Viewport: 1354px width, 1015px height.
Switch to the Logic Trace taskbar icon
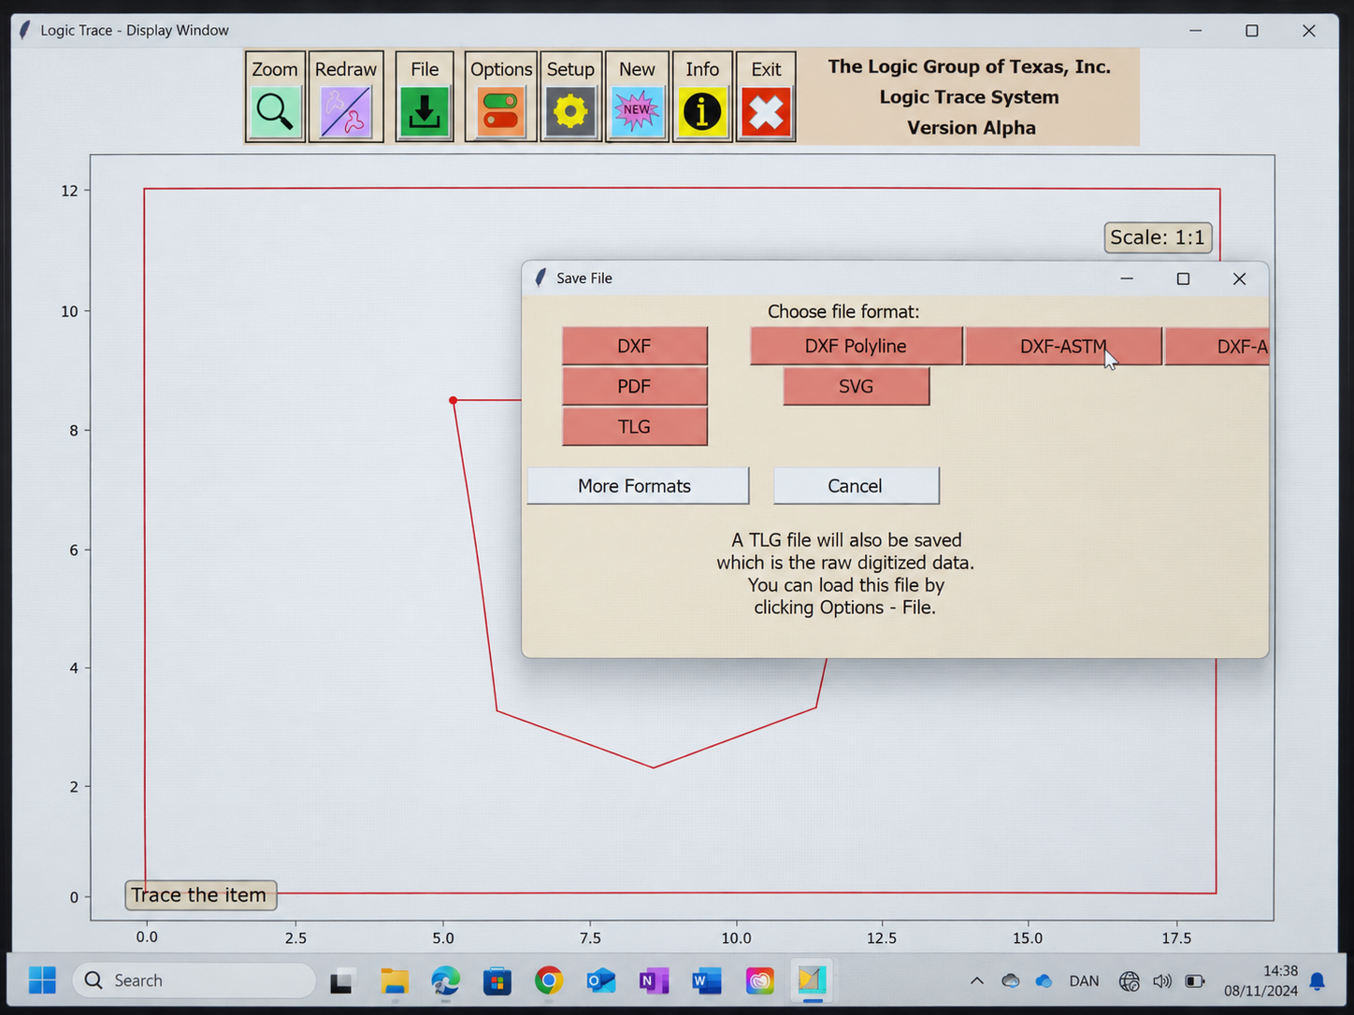click(812, 980)
